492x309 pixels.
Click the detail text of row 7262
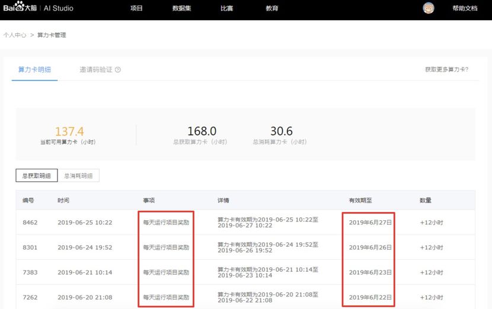(268, 297)
